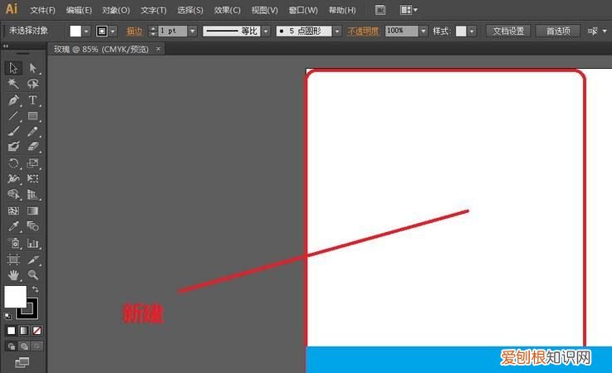The image size is (612, 373).
Task: Select the Gradient tool
Action: pyautogui.click(x=32, y=211)
